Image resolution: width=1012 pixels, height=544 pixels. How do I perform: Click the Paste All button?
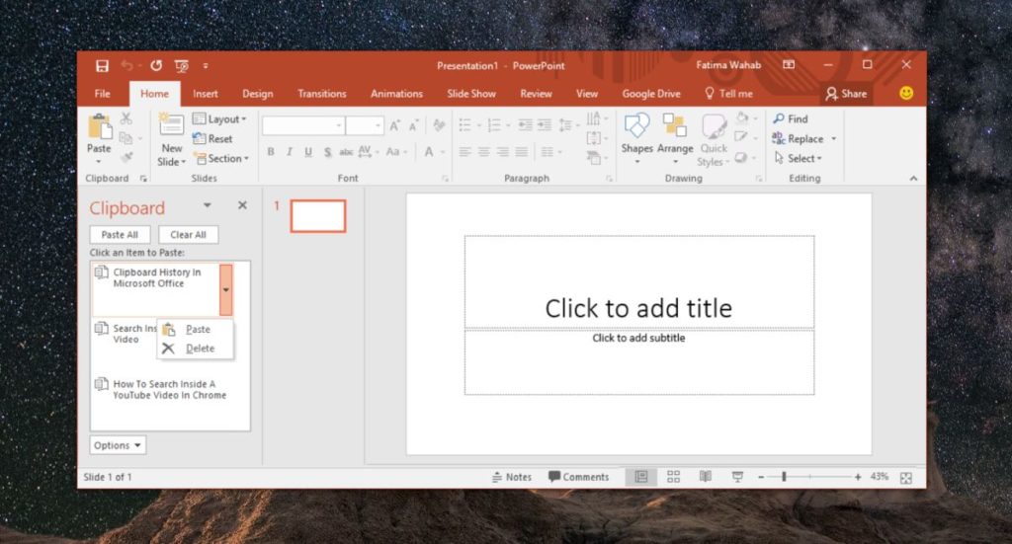(120, 235)
